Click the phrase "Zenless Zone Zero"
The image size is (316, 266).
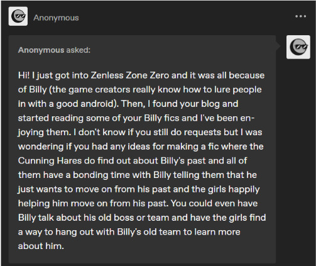[130, 75]
